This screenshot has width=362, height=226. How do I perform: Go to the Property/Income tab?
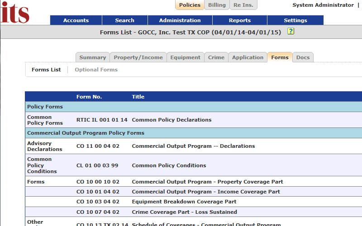[138, 57]
